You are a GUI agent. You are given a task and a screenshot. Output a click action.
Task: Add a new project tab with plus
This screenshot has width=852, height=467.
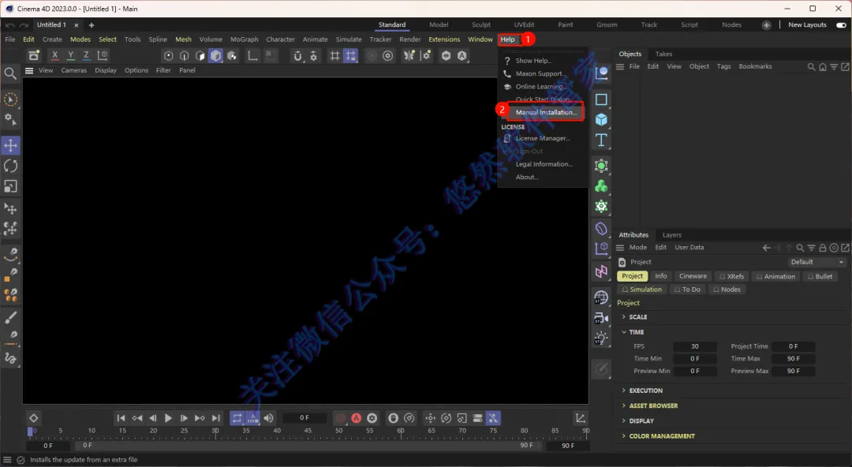[92, 25]
